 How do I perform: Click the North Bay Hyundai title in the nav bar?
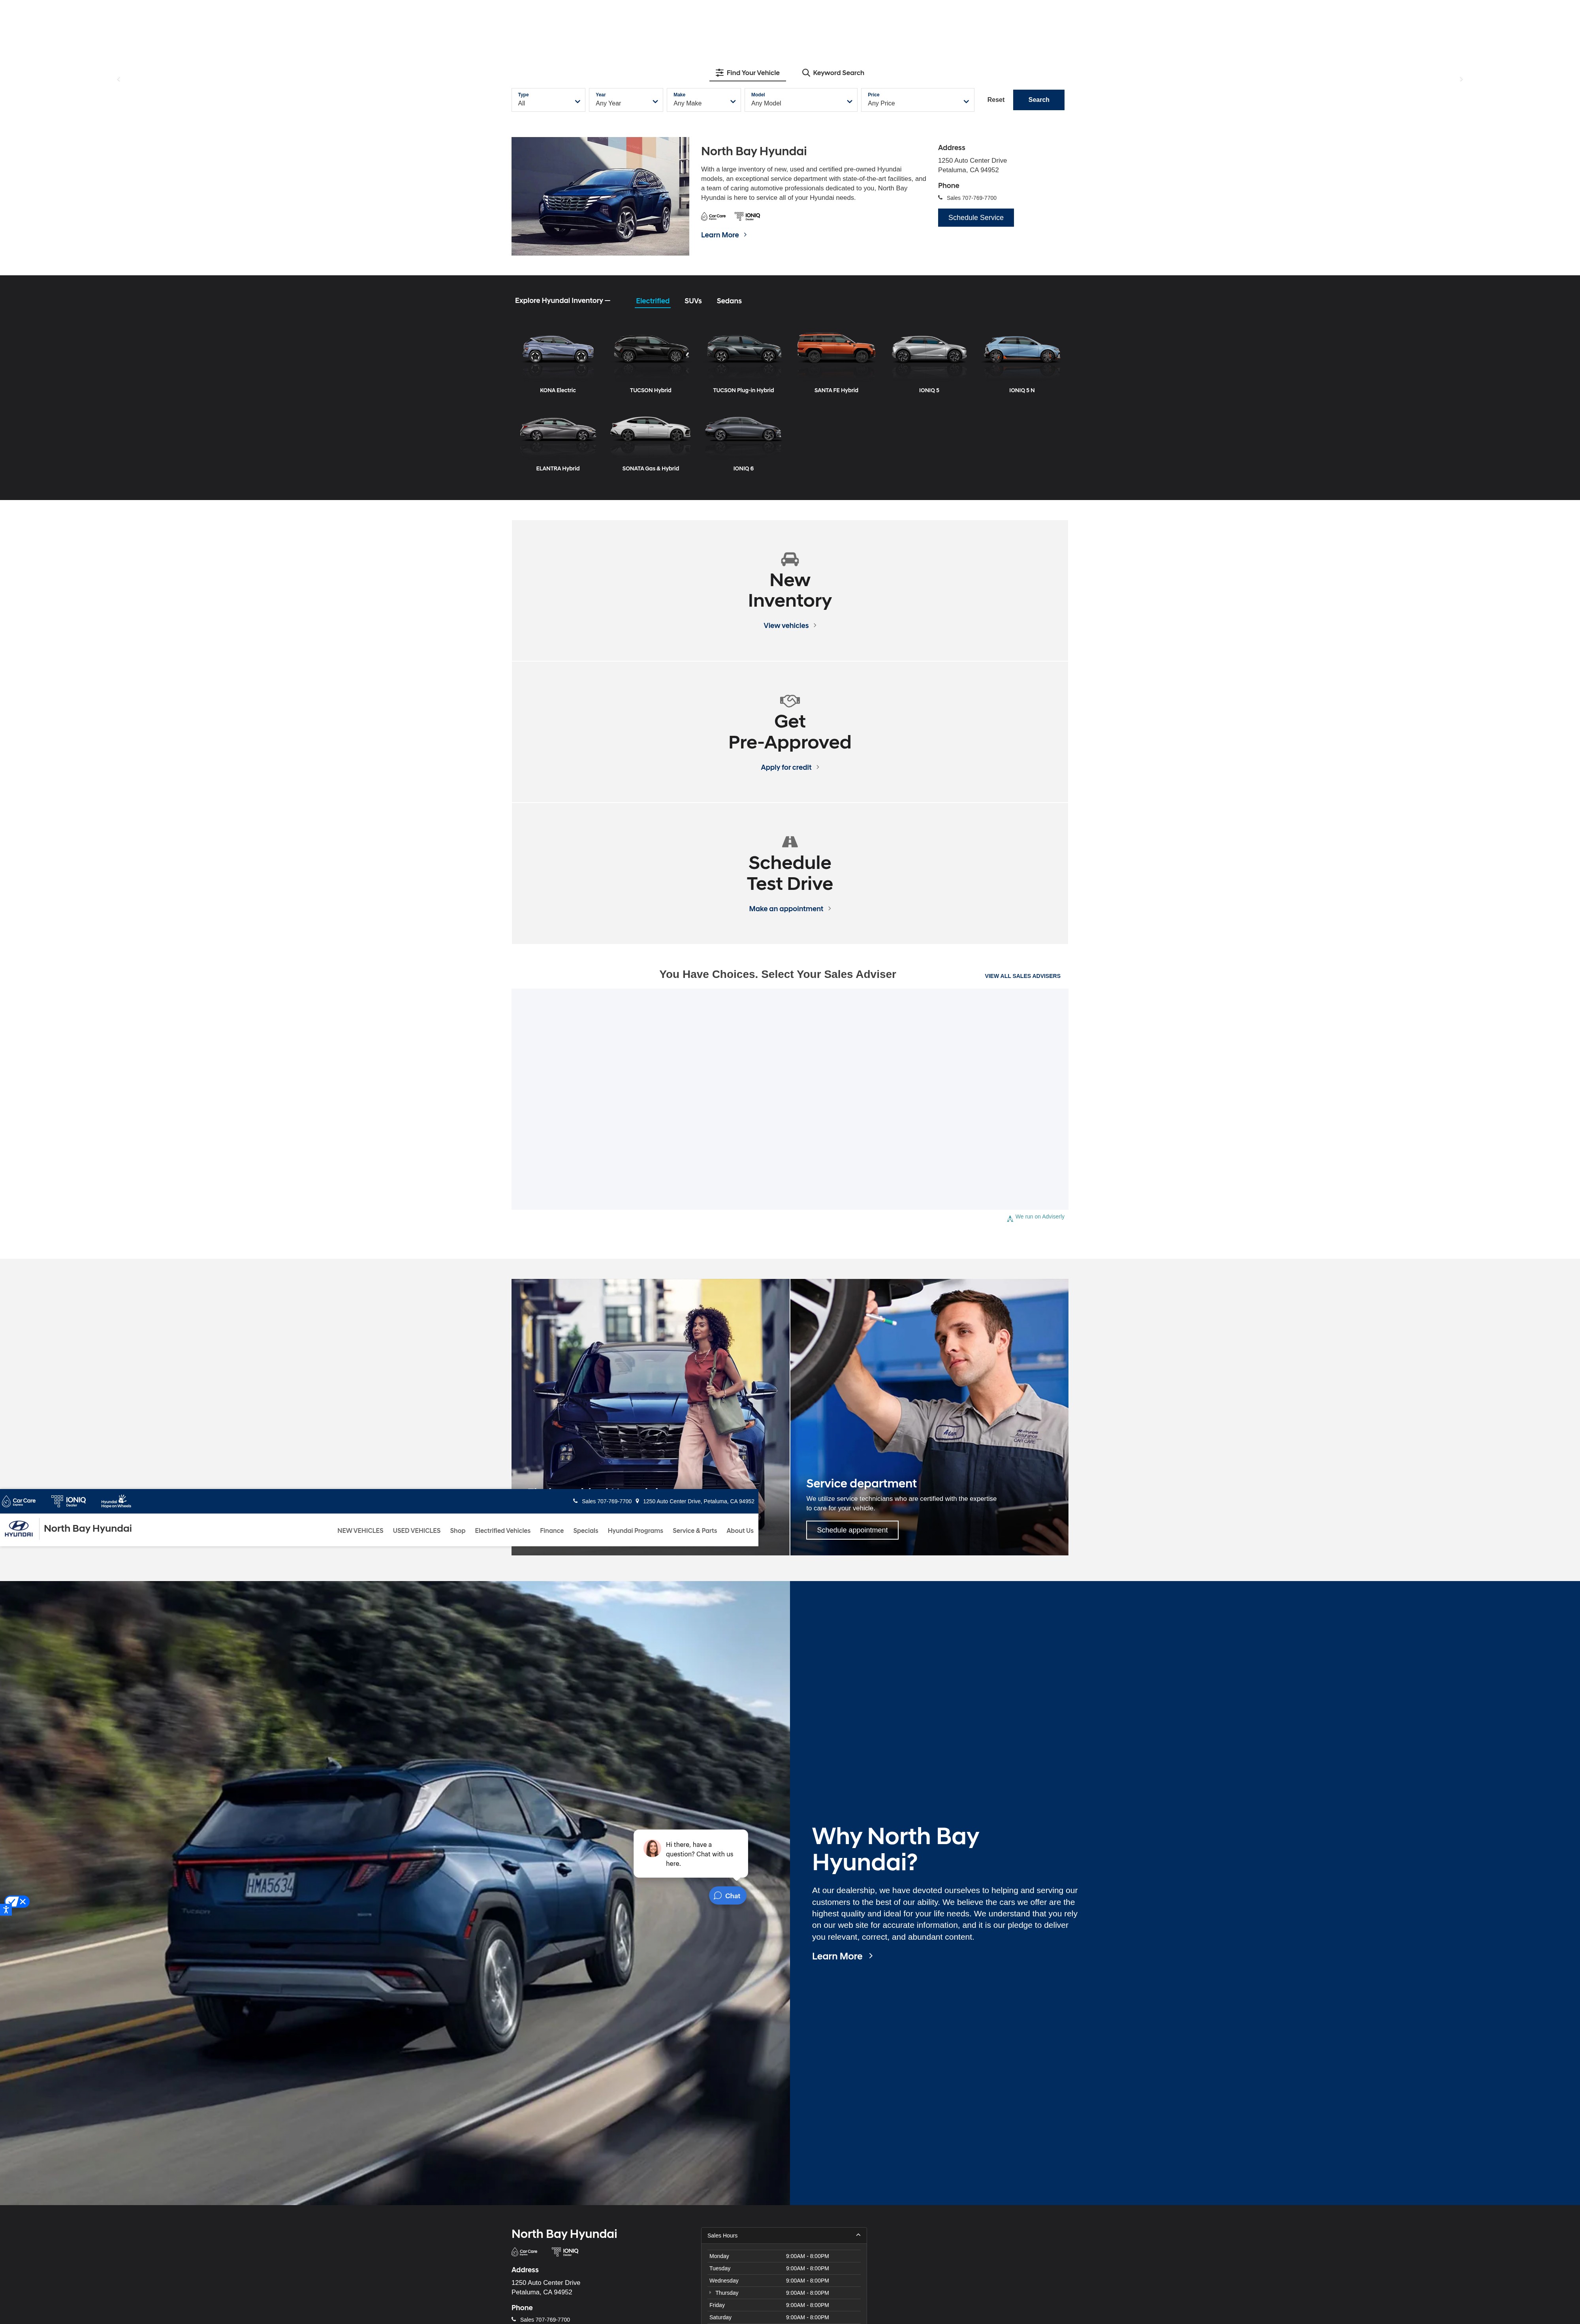click(x=88, y=1528)
